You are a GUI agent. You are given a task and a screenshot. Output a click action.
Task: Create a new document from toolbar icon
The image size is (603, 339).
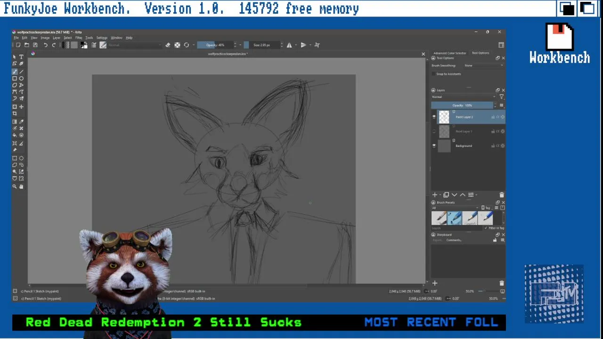[18, 45]
